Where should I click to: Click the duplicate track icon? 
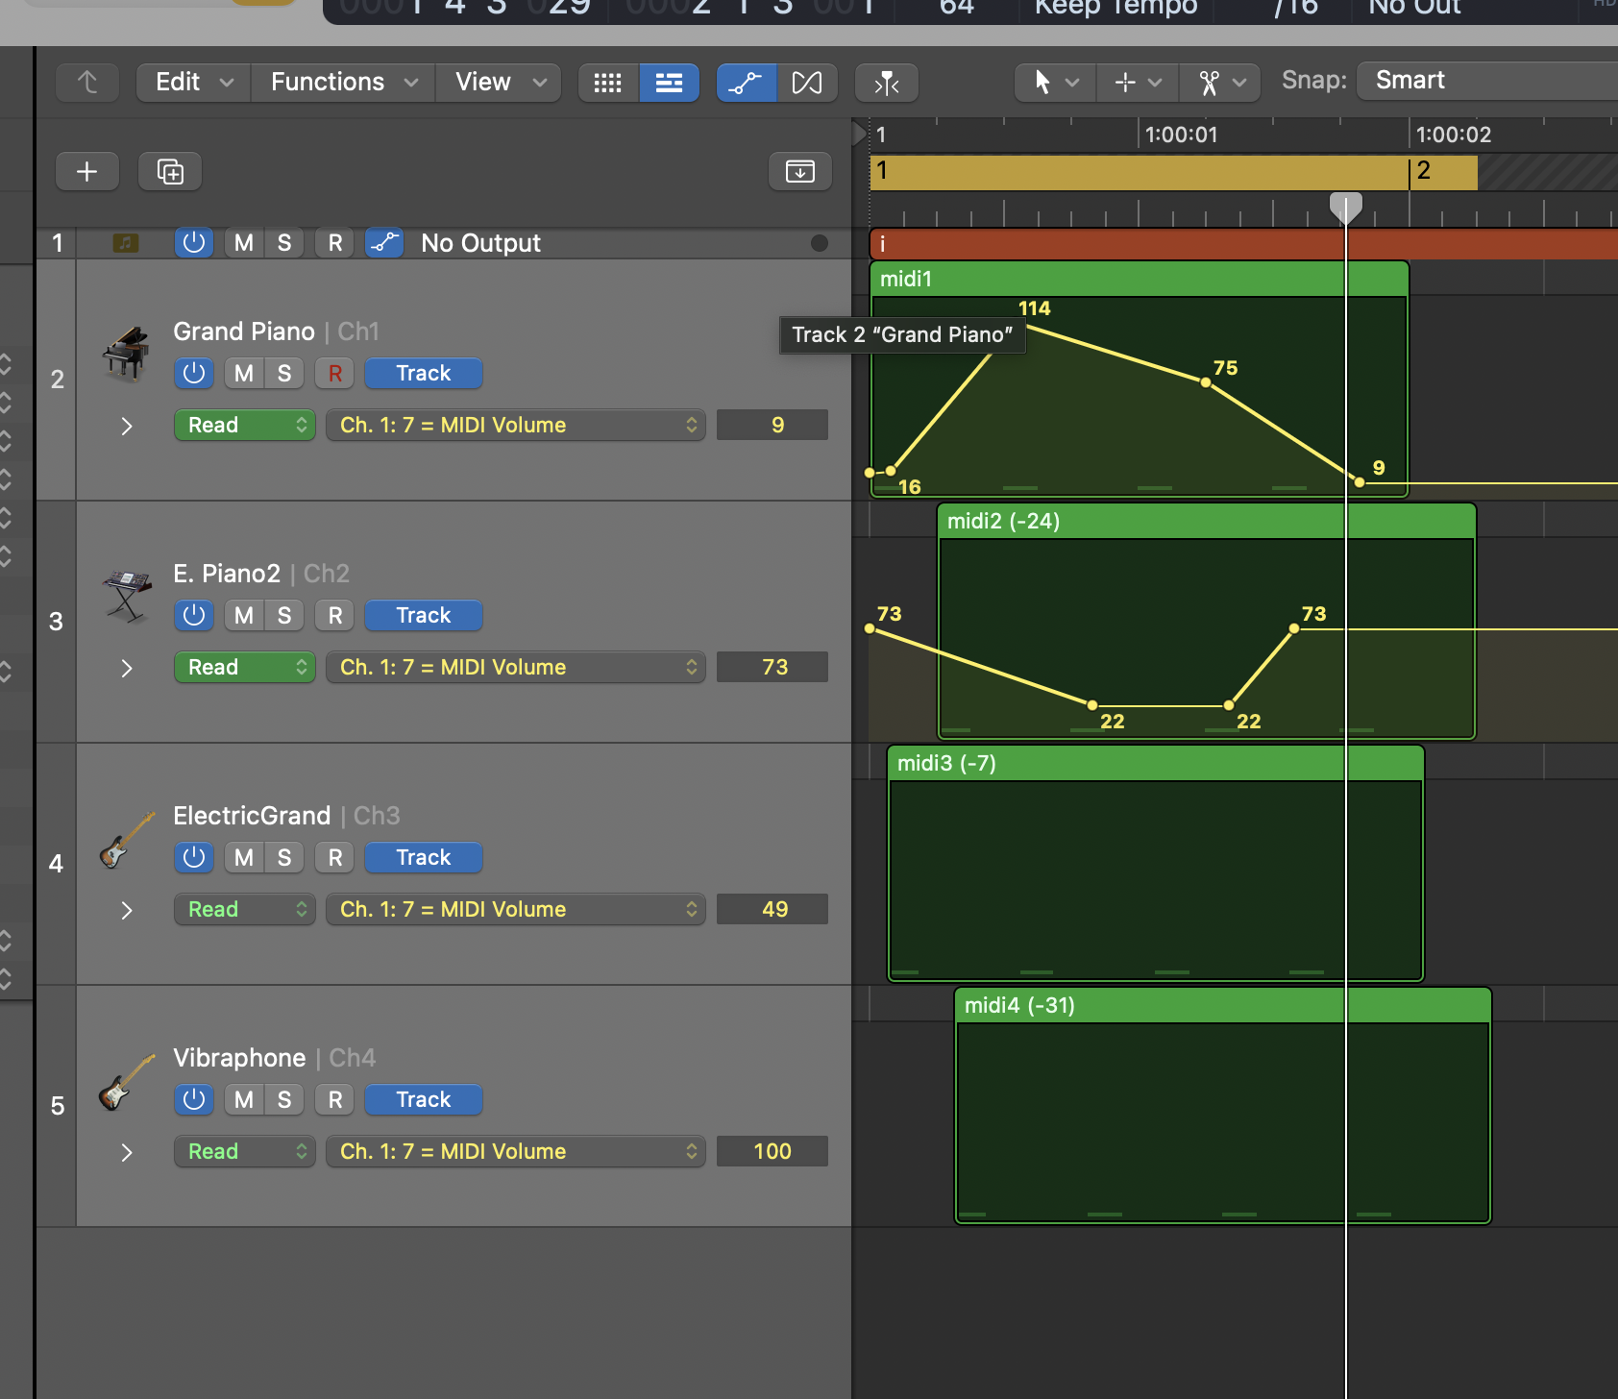click(170, 172)
